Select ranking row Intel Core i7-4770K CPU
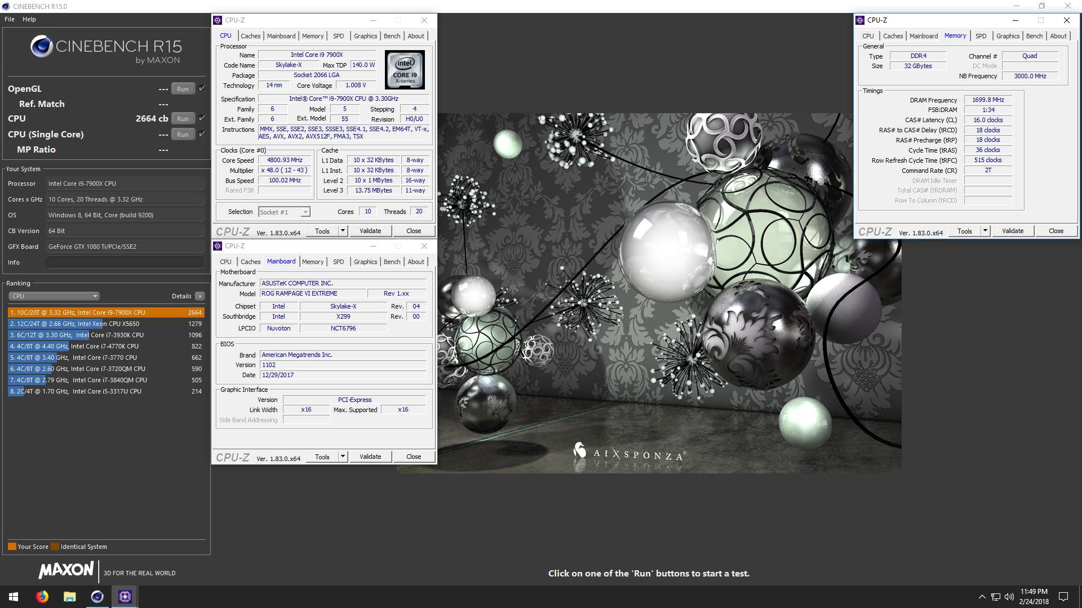 106,346
